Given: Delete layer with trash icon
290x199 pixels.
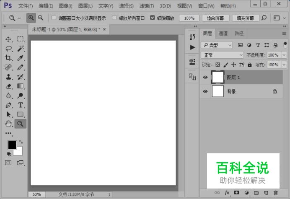Looking at the screenshot, I should point(276,193).
